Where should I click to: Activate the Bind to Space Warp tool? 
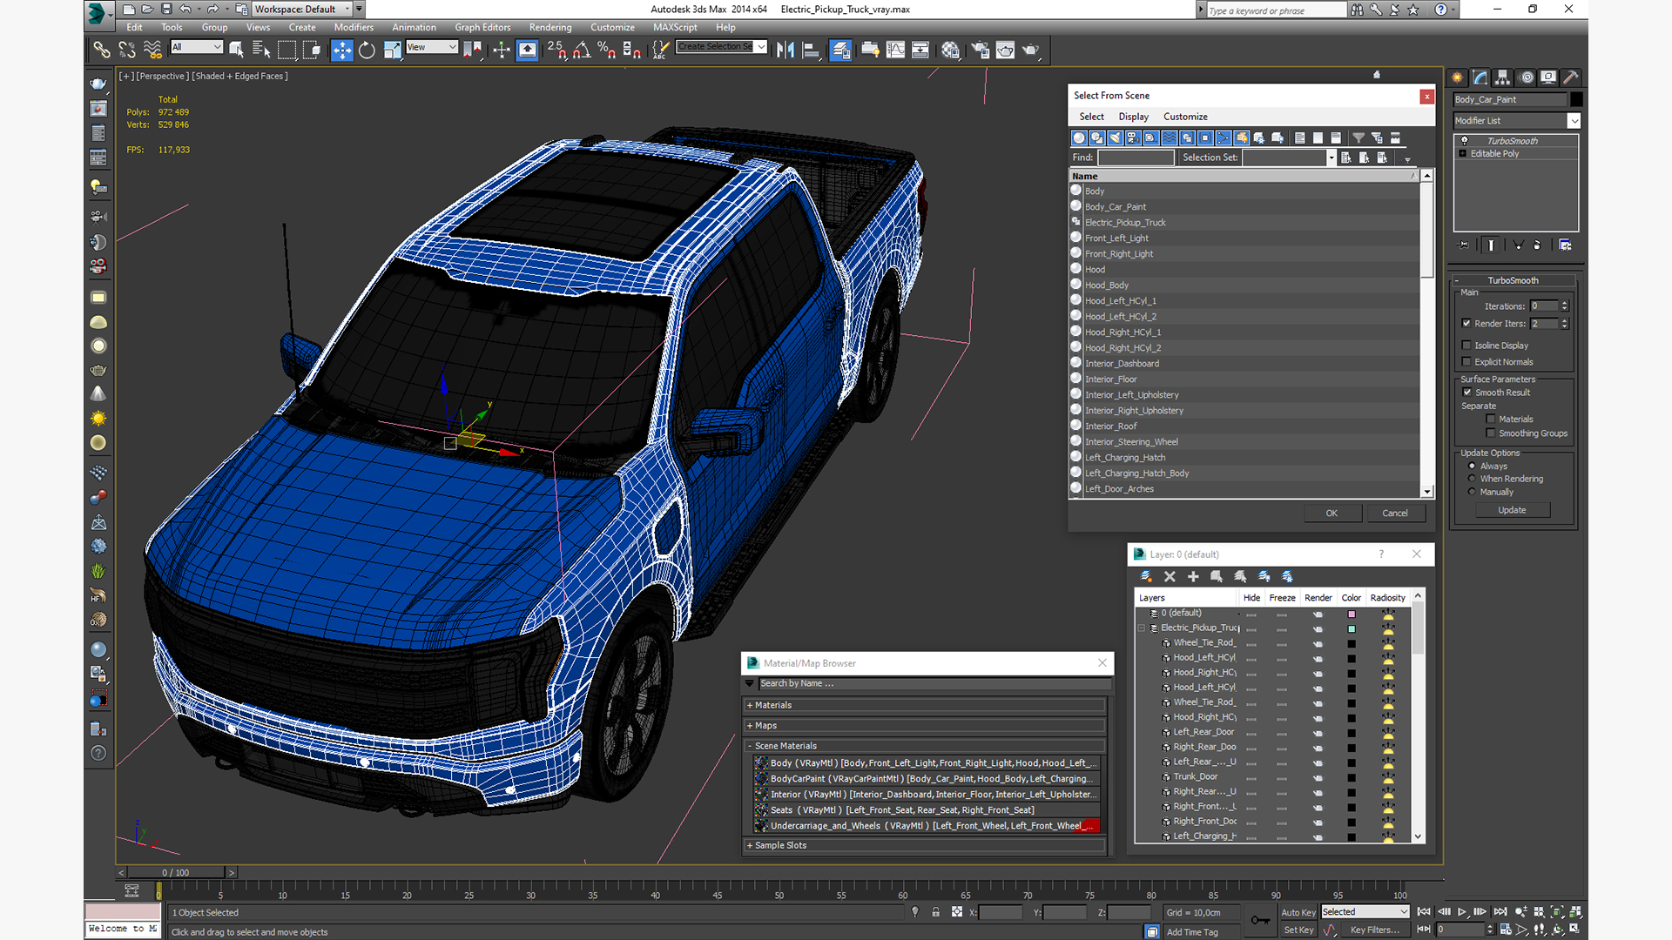coord(152,50)
